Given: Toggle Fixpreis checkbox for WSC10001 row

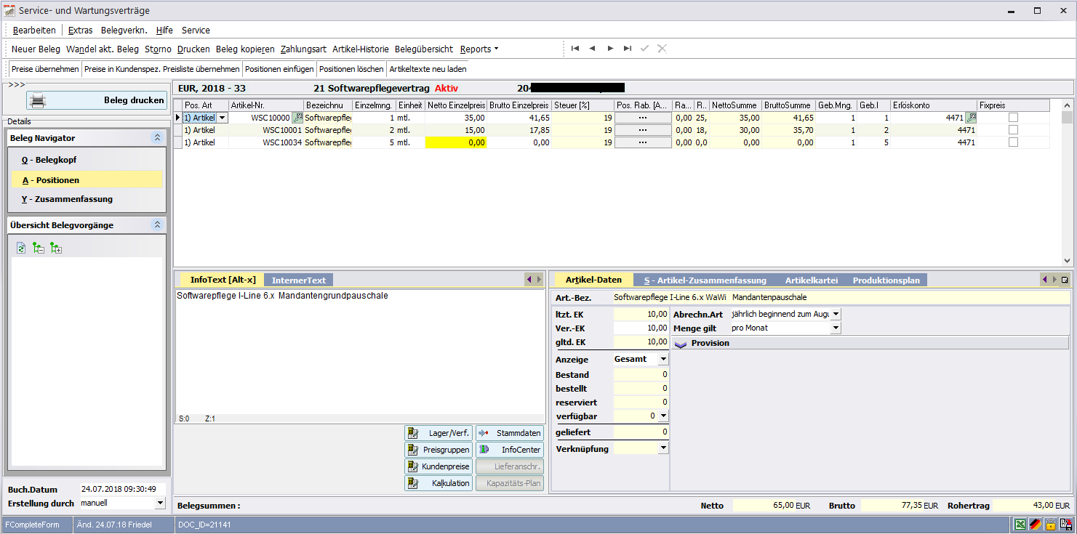Looking at the screenshot, I should 1013,130.
